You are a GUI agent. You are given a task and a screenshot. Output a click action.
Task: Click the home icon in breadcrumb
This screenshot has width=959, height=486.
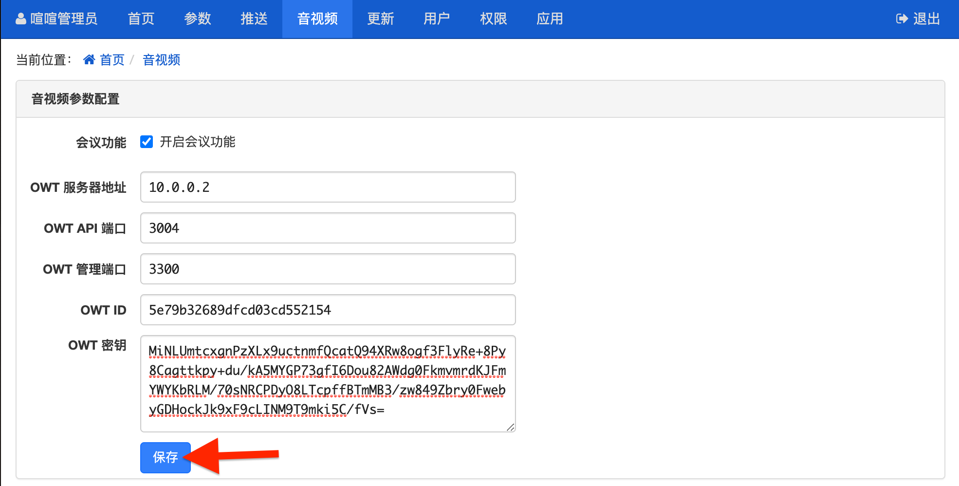click(89, 60)
